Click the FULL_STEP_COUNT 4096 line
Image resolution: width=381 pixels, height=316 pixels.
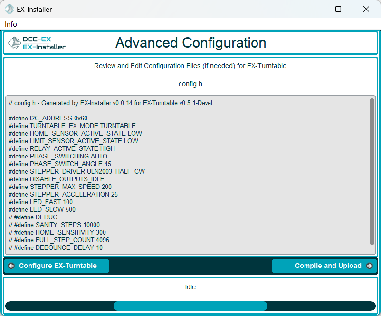tap(58, 240)
